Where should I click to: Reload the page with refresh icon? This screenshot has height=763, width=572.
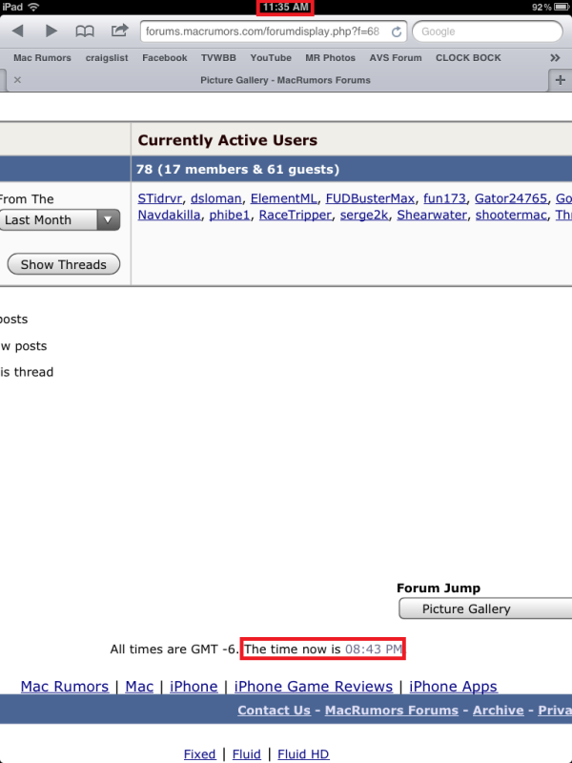pyautogui.click(x=397, y=31)
